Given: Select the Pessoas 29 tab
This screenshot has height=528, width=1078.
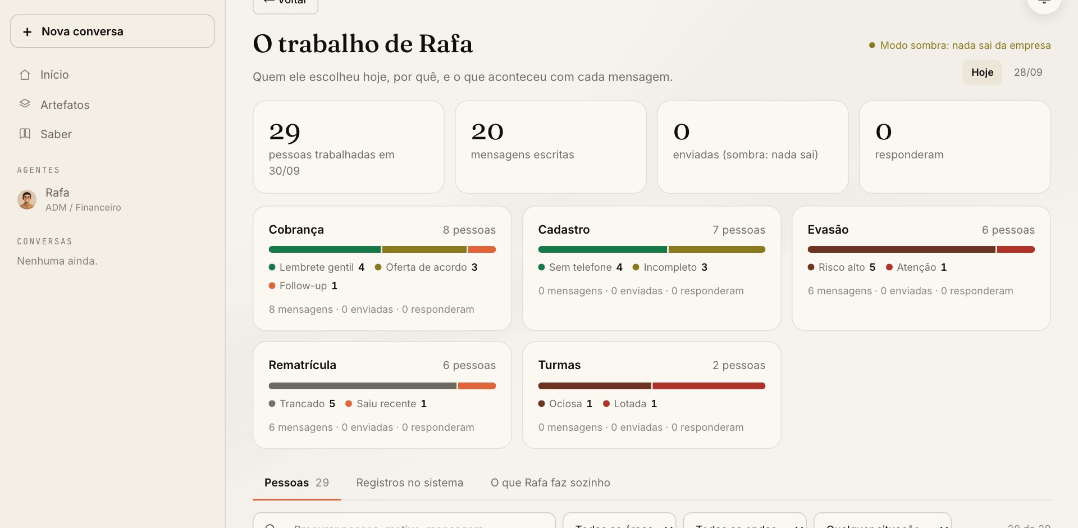Looking at the screenshot, I should [x=296, y=483].
